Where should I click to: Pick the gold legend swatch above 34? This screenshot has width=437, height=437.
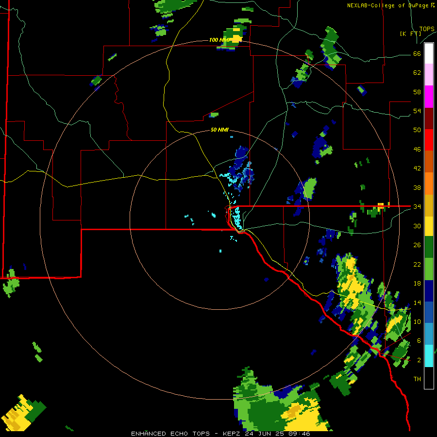click(429, 205)
